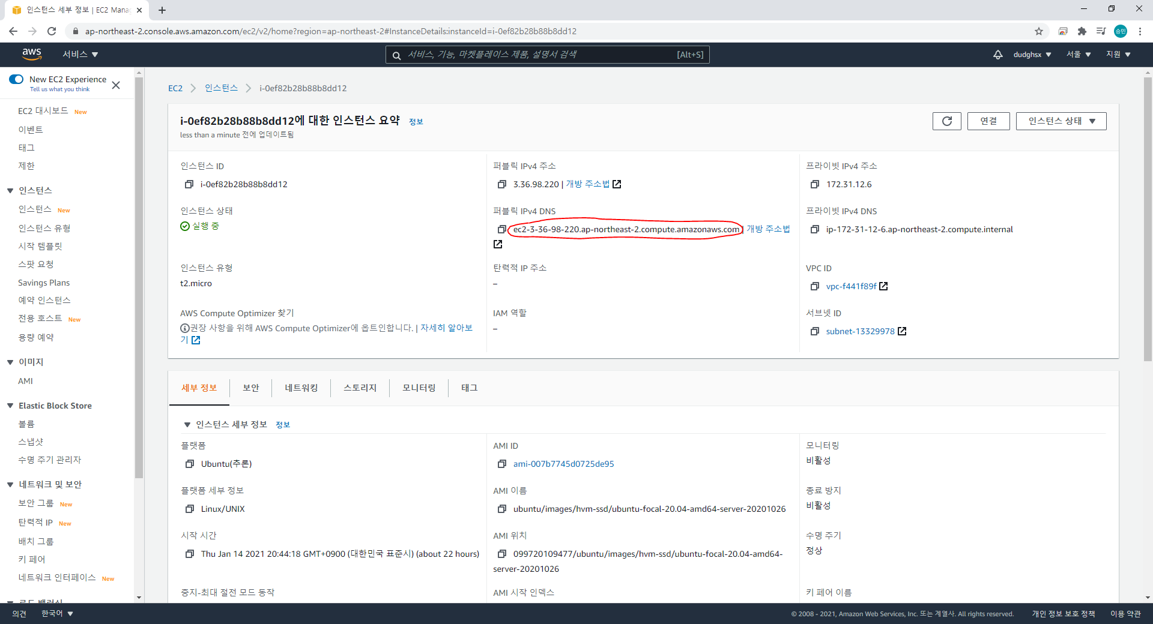Collapse the 인스턴스 세부 정보 panel

[x=187, y=425]
